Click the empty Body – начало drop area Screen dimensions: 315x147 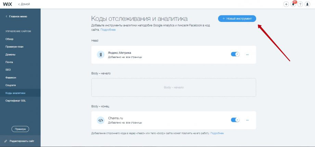tap(174, 87)
